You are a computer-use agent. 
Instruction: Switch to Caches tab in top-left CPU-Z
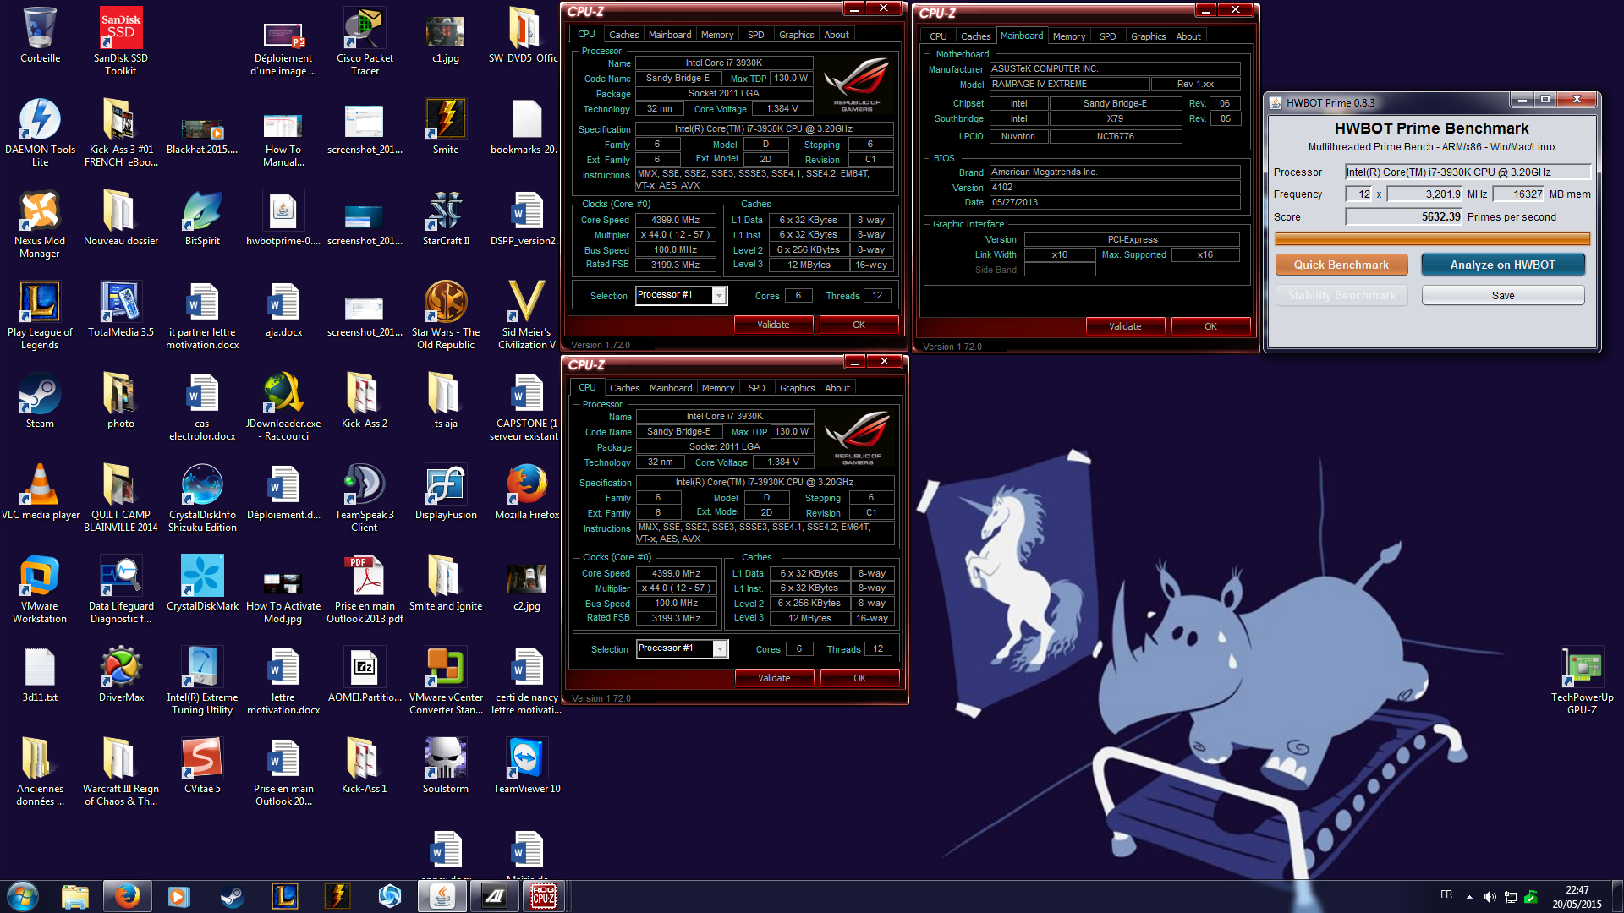(624, 35)
